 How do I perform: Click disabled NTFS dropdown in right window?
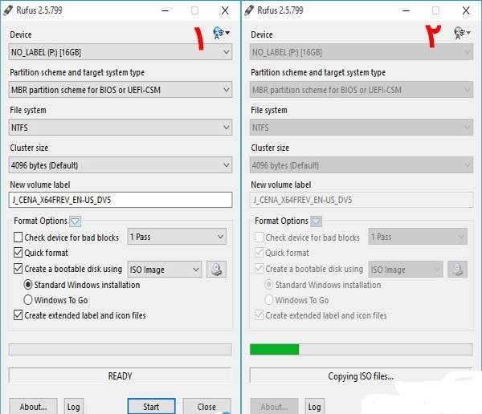(x=361, y=128)
